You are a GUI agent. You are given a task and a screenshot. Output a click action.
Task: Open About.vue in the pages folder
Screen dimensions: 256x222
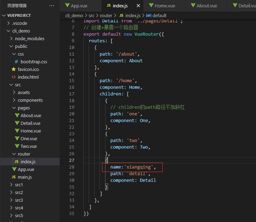30,116
